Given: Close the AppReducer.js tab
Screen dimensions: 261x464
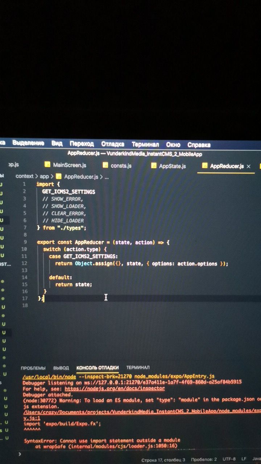Looking at the screenshot, I should click(x=249, y=166).
